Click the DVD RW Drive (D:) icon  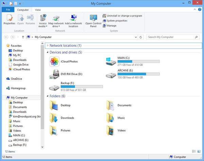(54, 74)
